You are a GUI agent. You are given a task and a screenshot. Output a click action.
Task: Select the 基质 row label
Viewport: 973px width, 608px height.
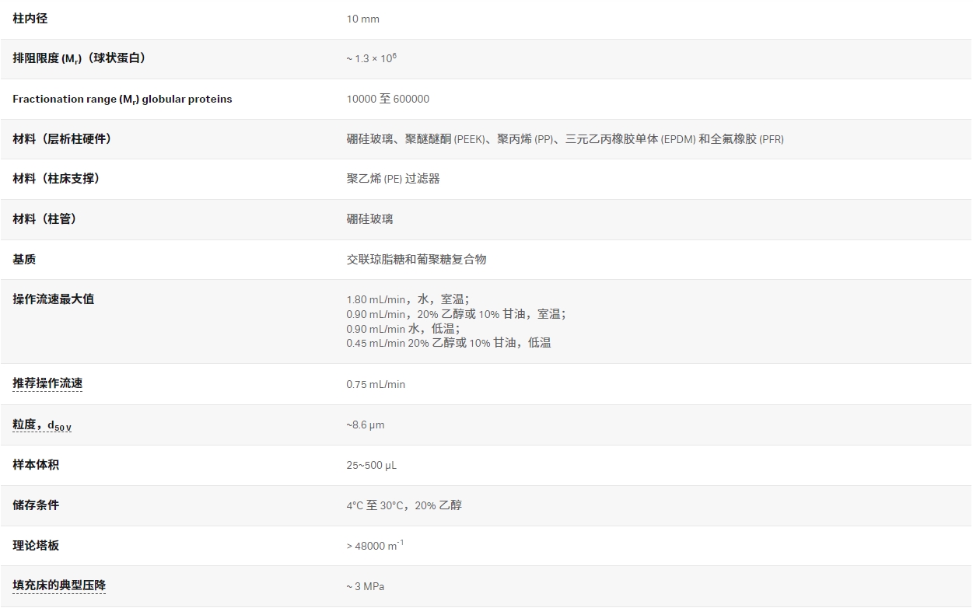click(24, 259)
